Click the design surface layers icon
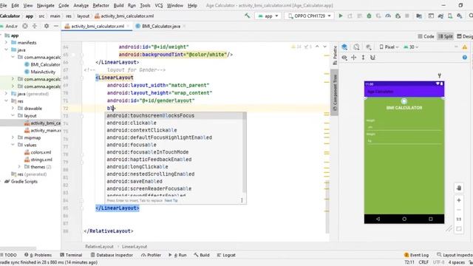This screenshot has width=473, height=266. pyautogui.click(x=344, y=47)
